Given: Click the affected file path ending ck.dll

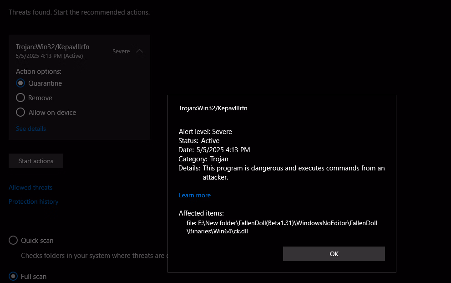Looking at the screenshot, I should coord(282,227).
